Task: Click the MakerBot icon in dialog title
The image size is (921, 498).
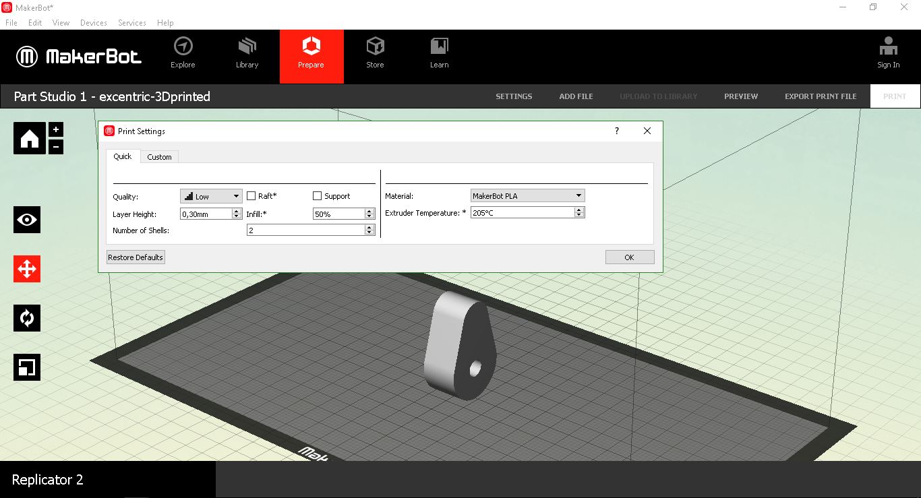Action: [x=109, y=131]
